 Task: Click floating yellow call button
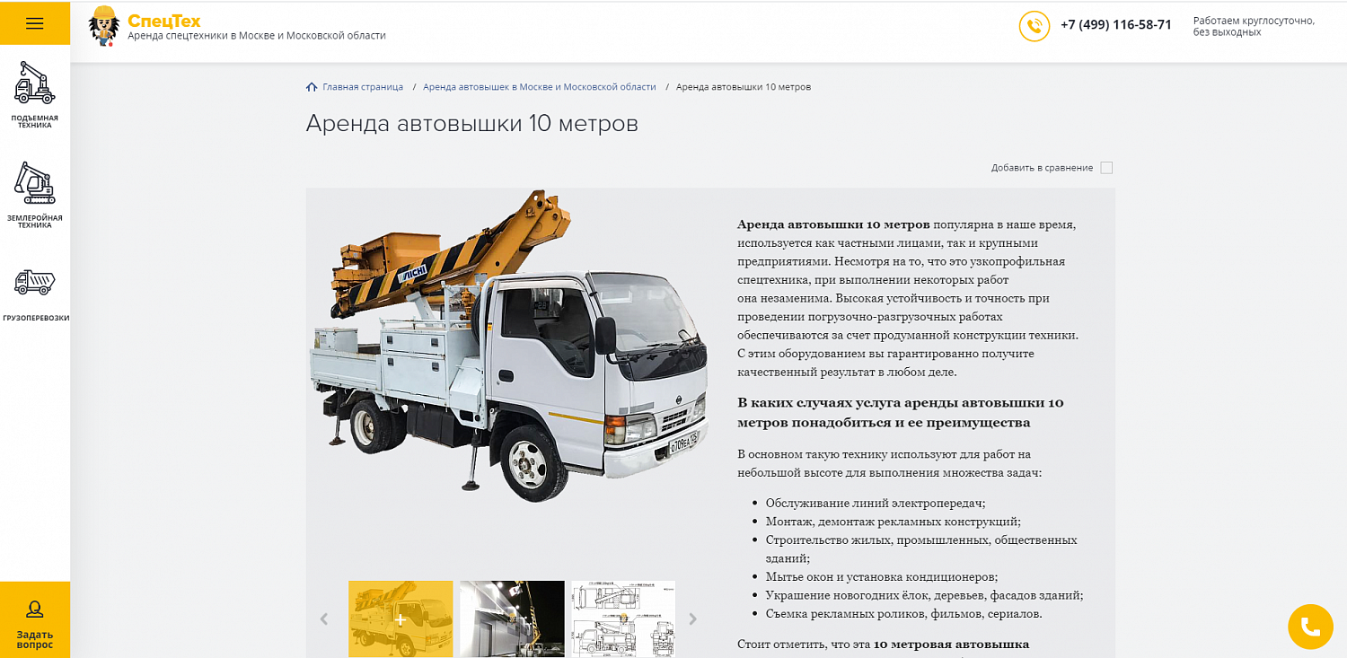[x=1310, y=627]
